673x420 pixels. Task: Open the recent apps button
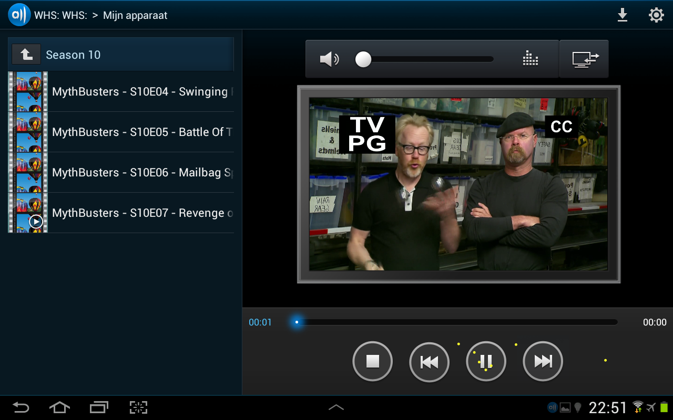coord(99,407)
